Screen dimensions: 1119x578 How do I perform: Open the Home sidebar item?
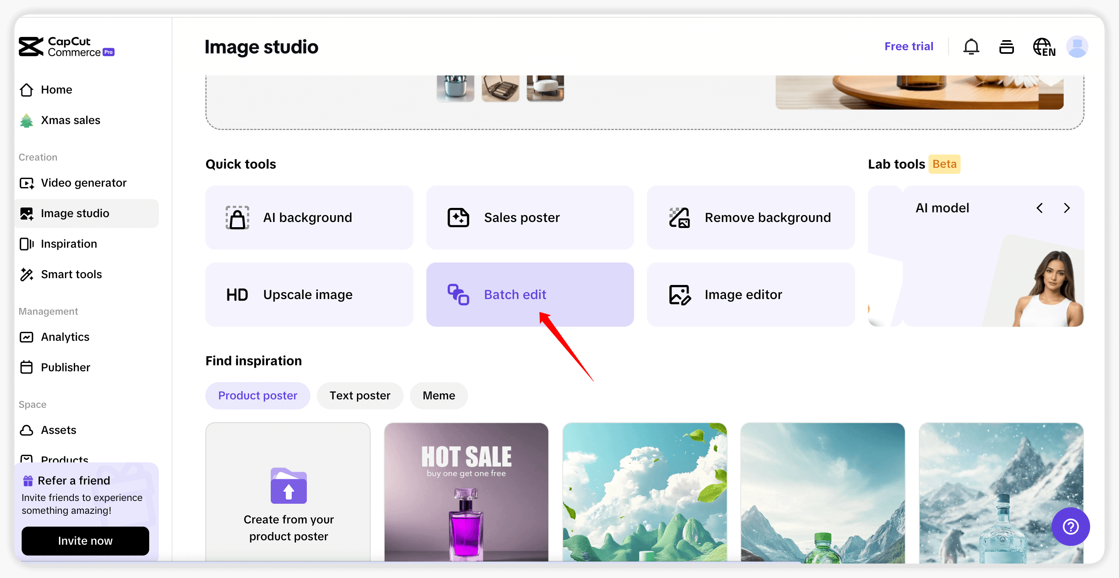pos(87,90)
